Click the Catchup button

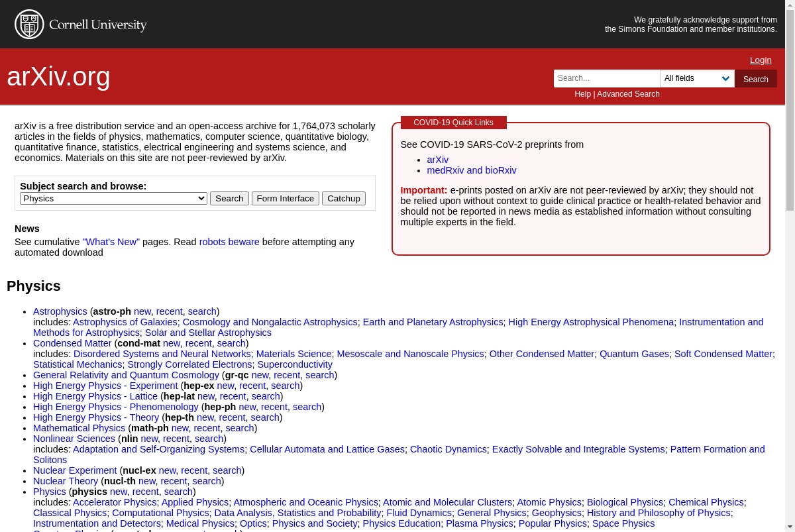tap(344, 198)
